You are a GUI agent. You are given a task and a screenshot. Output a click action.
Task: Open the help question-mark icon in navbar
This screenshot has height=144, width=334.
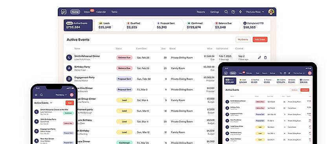click(233, 12)
